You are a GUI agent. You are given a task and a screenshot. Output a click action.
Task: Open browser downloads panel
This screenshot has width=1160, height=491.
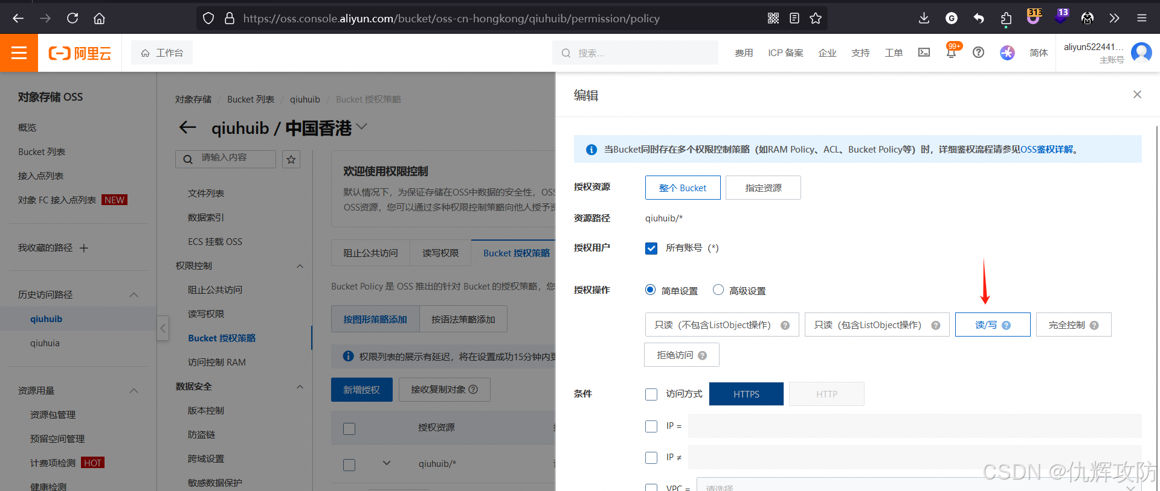coord(924,18)
